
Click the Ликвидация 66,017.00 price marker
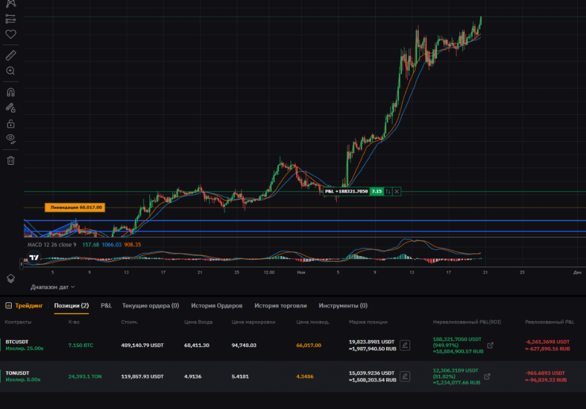pos(75,207)
